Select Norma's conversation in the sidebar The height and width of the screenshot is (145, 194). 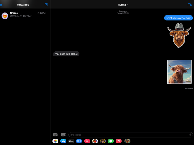pyautogui.click(x=25, y=15)
